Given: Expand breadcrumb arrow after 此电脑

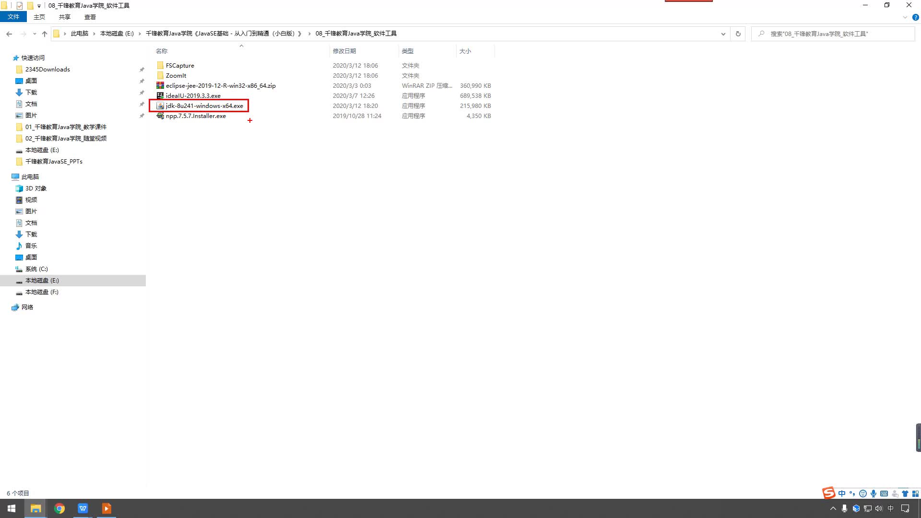Looking at the screenshot, I should click(94, 34).
